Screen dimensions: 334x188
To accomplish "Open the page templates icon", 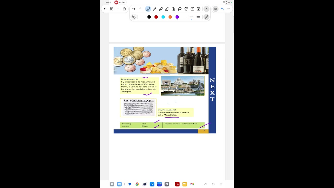I will 124,9.
